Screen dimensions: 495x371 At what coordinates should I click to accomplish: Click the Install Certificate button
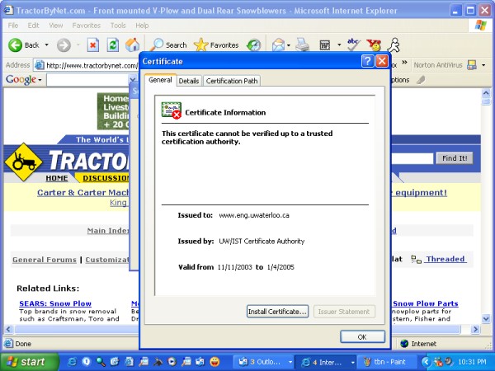[277, 312]
